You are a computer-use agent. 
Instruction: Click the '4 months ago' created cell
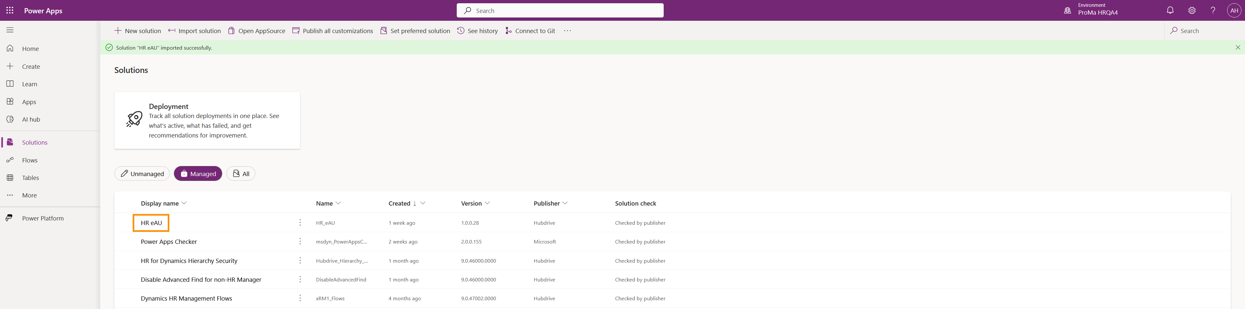(x=405, y=298)
